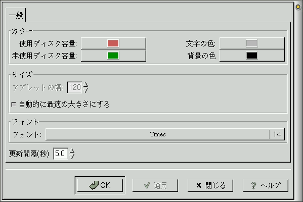
Task: Focus the 更新間隔 value field showing 5.0
Action: [x=61, y=154]
